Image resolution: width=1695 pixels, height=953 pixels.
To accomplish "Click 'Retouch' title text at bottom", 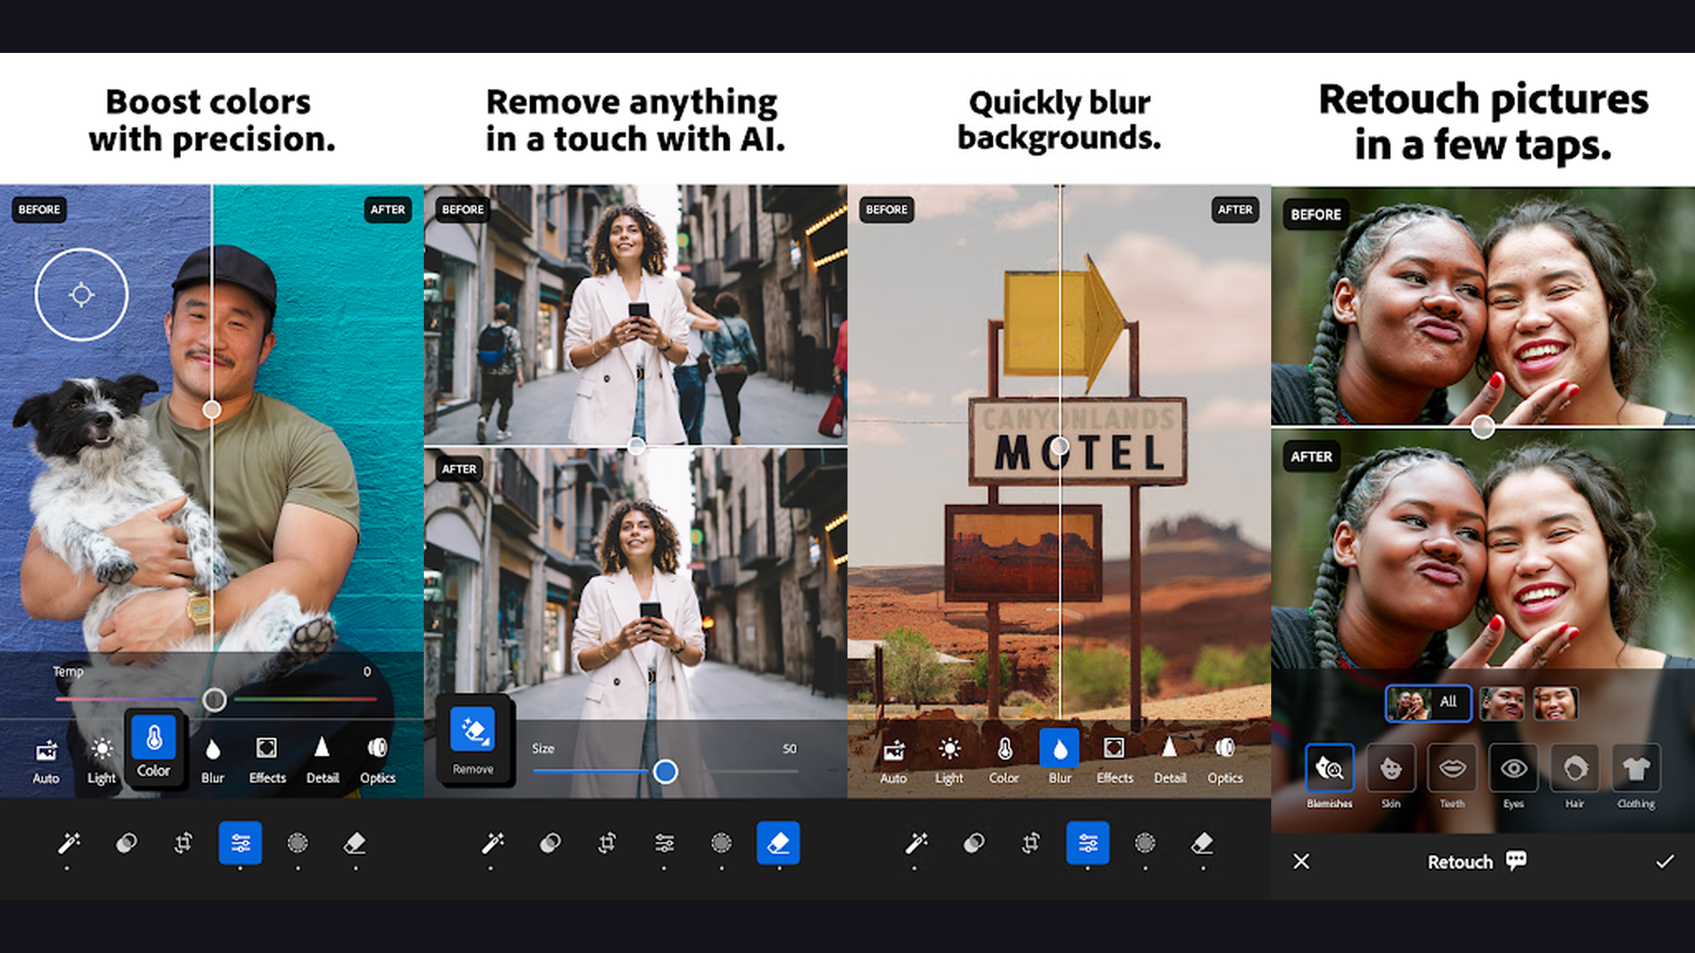I will click(1460, 862).
